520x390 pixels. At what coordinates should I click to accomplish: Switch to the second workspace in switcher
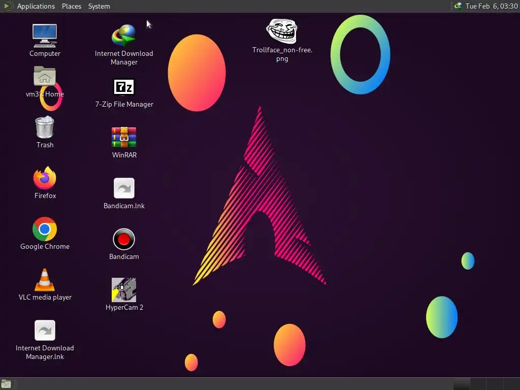pyautogui.click(x=478, y=384)
